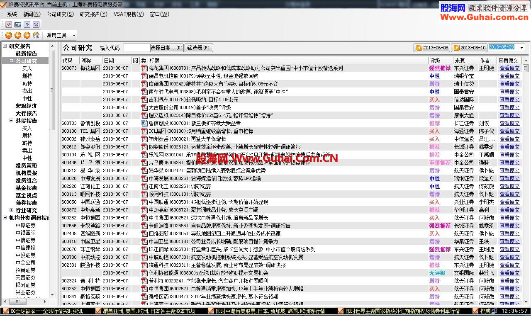
Task: Click the orange undo/return arrow icon
Action: coord(9,35)
